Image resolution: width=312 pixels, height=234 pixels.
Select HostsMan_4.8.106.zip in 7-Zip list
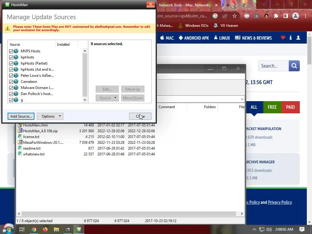pyautogui.click(x=40, y=131)
